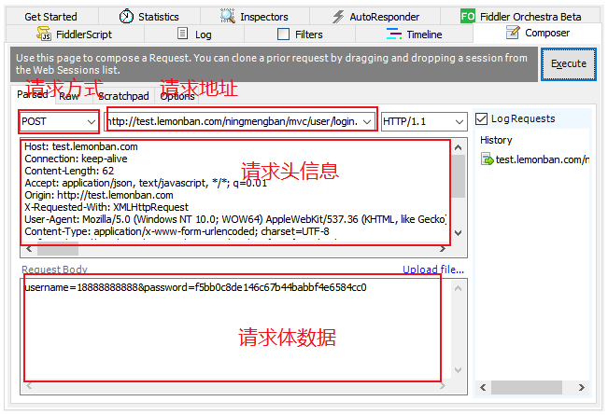Screen dimensions: 608x415
Task: Open the Get Started tab
Action: tap(50, 17)
